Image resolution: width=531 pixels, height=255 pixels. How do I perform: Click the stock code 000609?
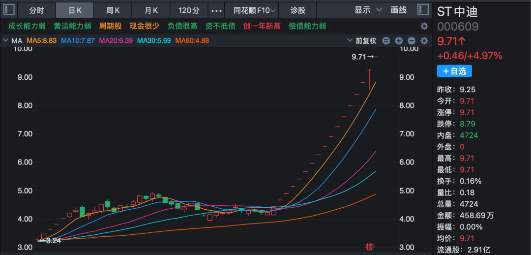point(458,27)
